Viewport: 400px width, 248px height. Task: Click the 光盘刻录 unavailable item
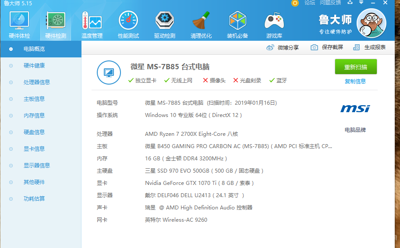(247, 81)
